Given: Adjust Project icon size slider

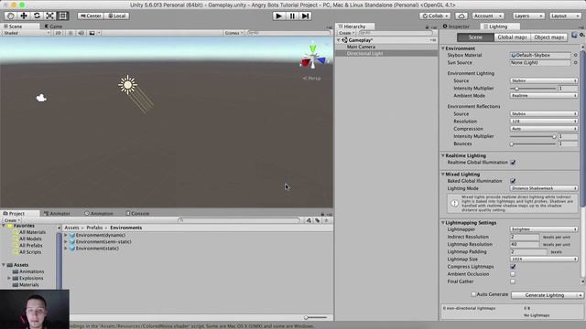Looking at the screenshot, I should [315, 317].
